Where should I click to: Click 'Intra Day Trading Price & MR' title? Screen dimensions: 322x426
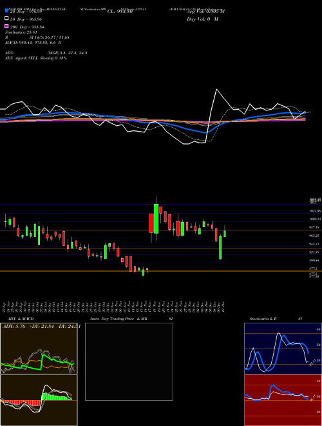click(x=118, y=319)
